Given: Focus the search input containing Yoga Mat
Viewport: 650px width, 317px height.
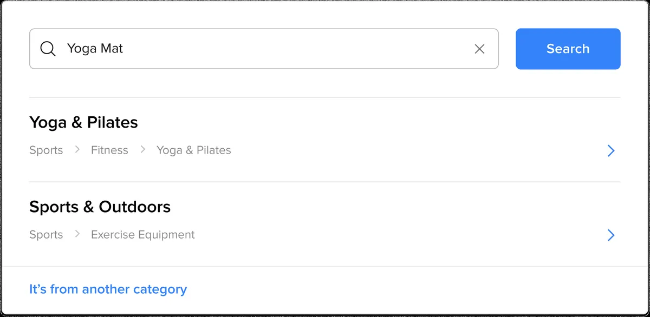Looking at the screenshot, I should click(x=264, y=49).
